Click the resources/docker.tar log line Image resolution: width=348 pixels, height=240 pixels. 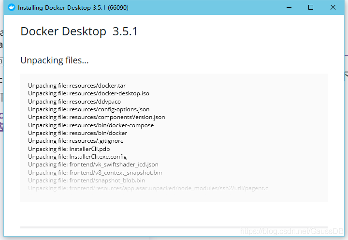pos(77,86)
